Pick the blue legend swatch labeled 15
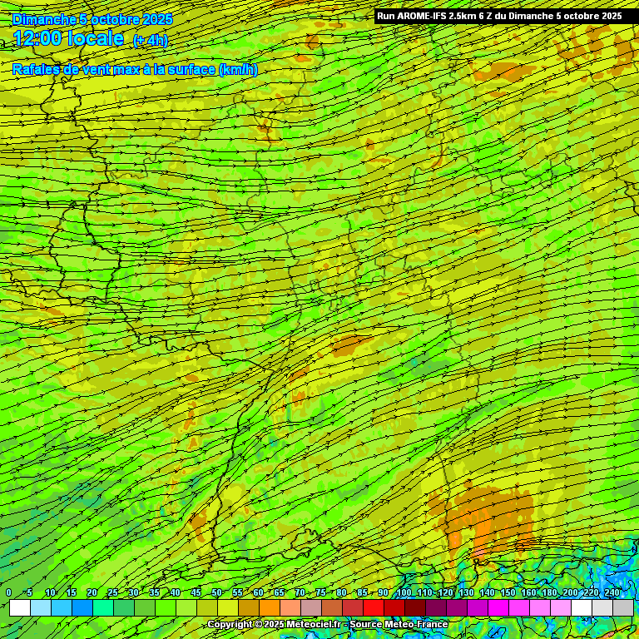 82,607
